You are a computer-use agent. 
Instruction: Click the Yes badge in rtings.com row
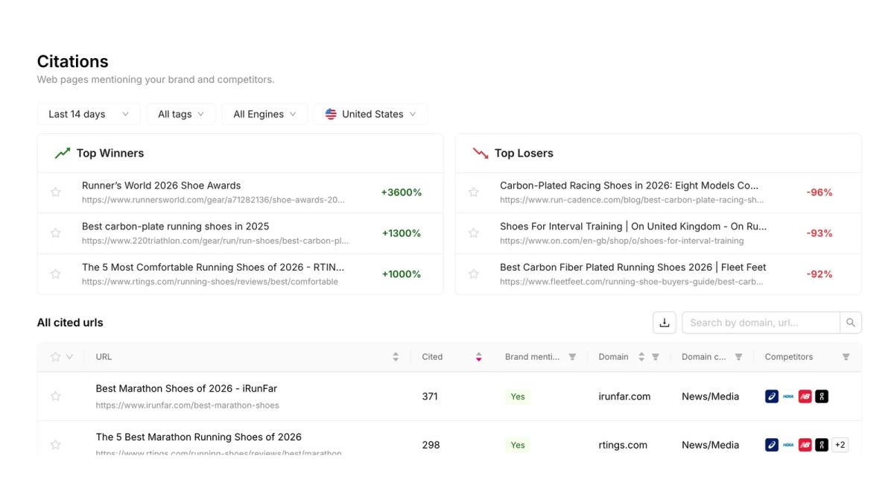click(518, 445)
